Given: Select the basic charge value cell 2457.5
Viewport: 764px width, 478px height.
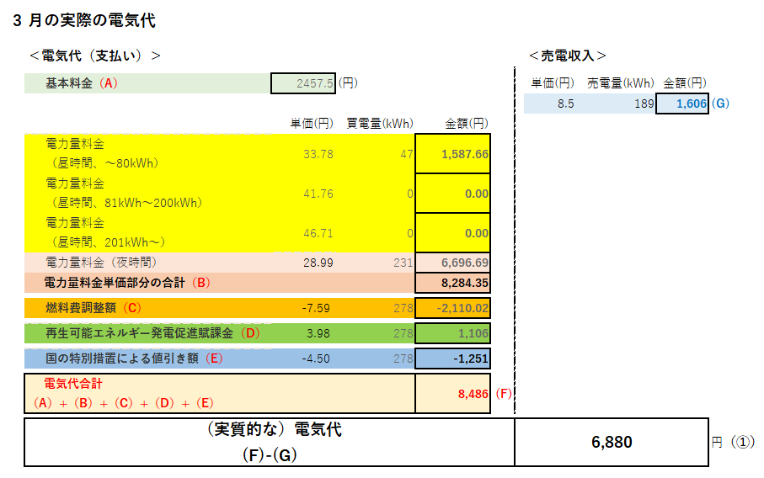Looking at the screenshot, I should (303, 83).
